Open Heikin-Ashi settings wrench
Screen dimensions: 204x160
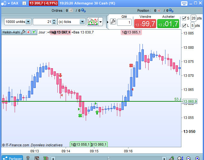[23, 32]
